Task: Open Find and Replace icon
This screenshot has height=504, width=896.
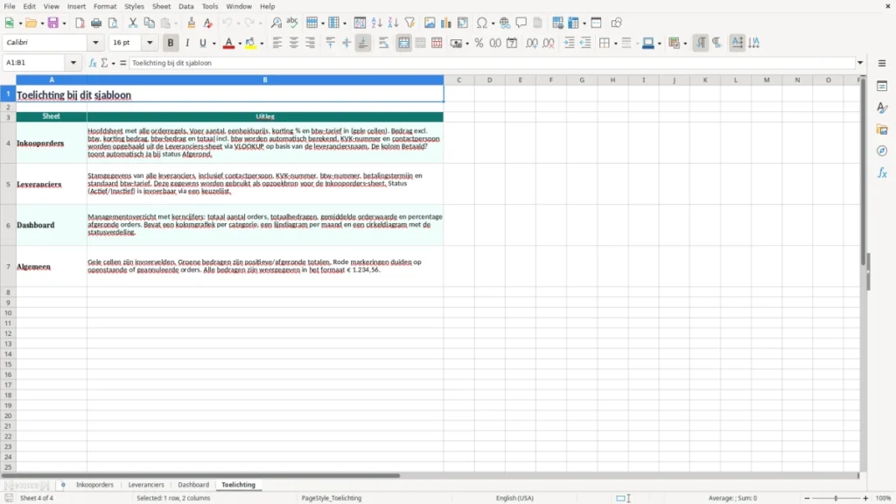Action: click(x=276, y=23)
